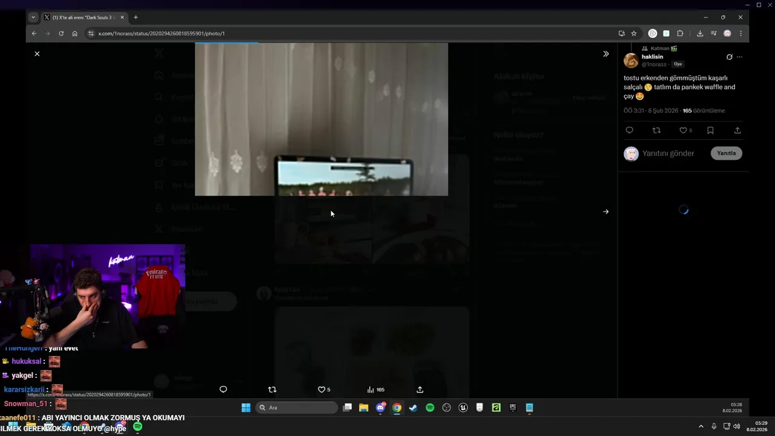Screen dimensions: 775x436
Task: Click the Yanıtla reply button
Action: [726, 153]
